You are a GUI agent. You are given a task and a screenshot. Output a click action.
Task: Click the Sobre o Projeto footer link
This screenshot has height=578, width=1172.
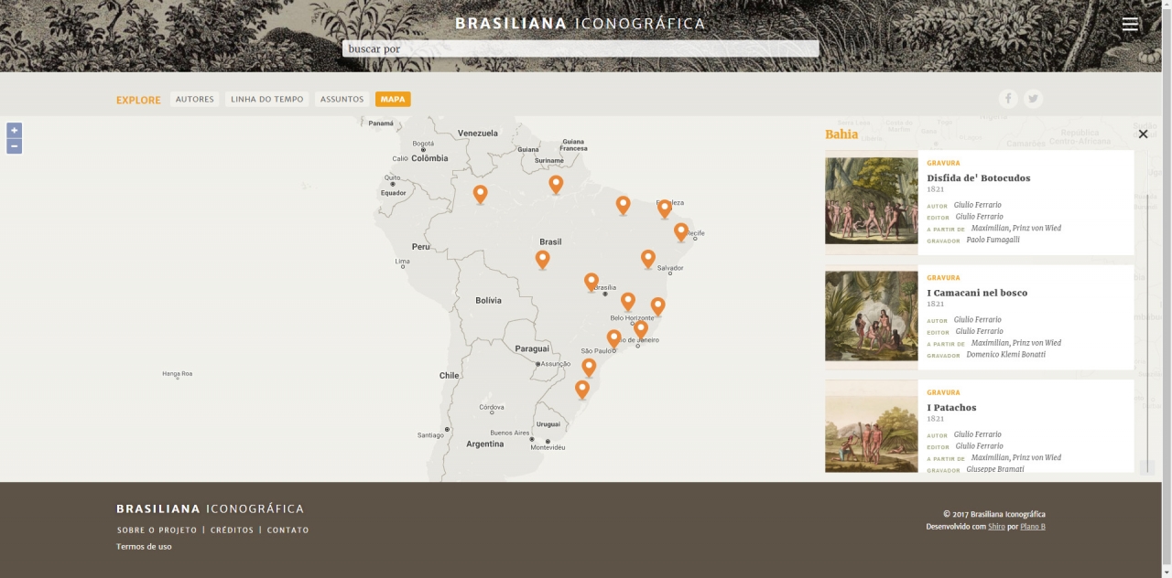click(157, 530)
